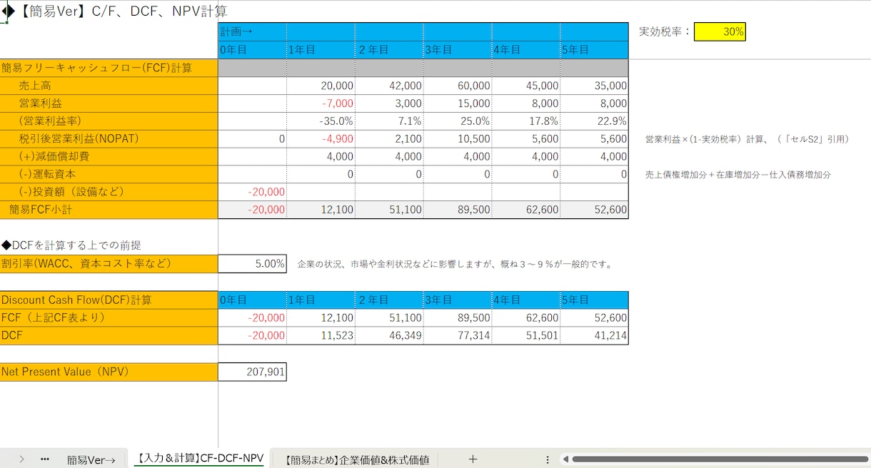This screenshot has width=871, height=468.
Task: Add a new sheet with plus button
Action: point(472,459)
